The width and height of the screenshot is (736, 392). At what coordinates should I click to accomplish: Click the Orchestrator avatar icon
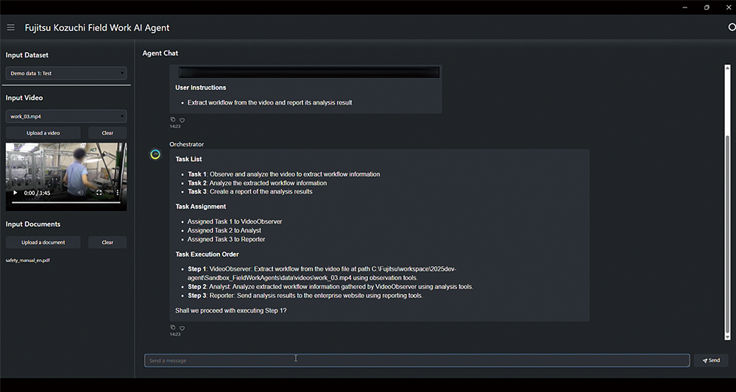pyautogui.click(x=155, y=154)
